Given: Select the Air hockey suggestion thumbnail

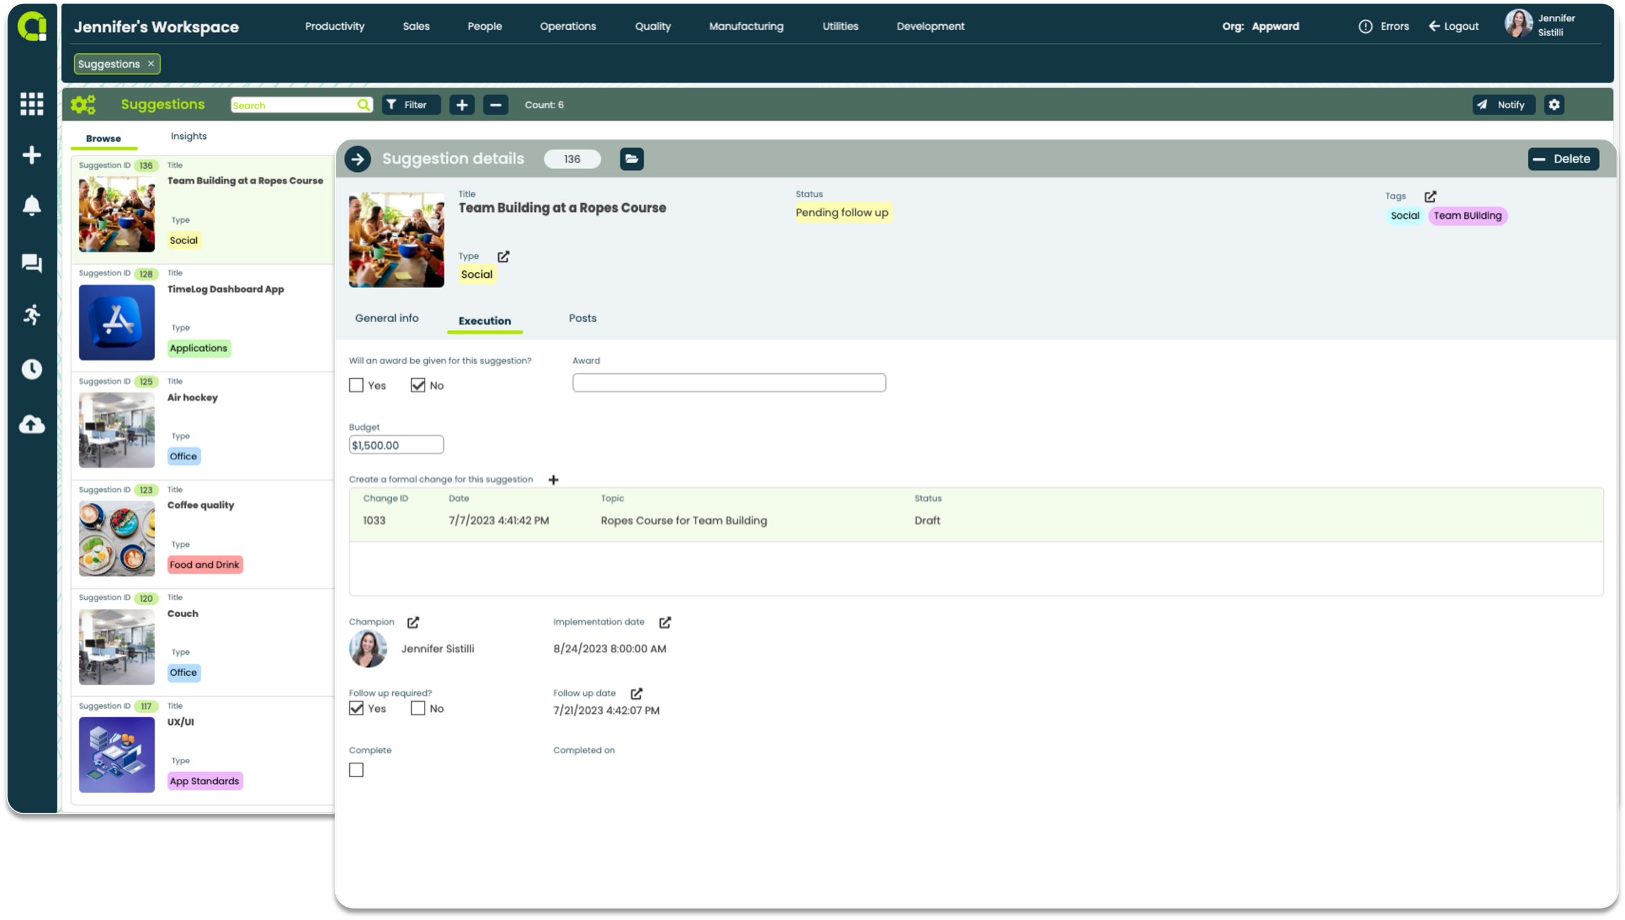Looking at the screenshot, I should (x=116, y=428).
